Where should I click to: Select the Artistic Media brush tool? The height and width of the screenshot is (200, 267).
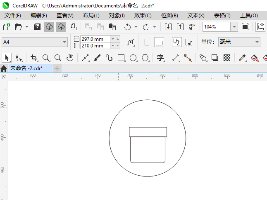tap(97, 58)
